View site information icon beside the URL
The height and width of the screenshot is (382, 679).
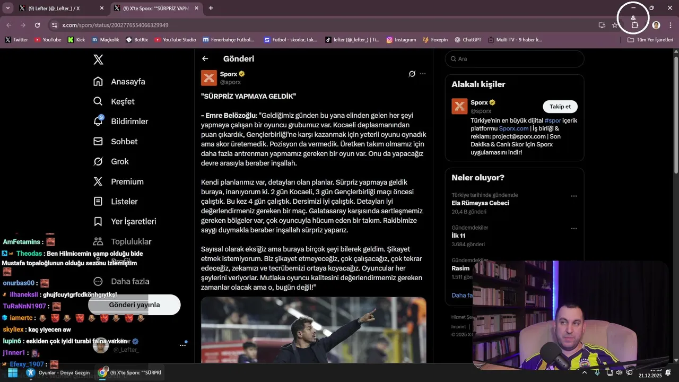[x=54, y=25]
